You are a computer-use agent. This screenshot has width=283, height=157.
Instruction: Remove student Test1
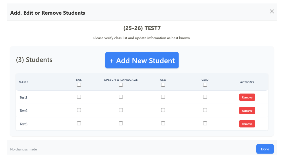click(x=247, y=97)
